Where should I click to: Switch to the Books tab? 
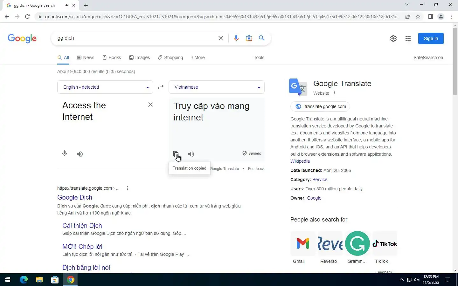pyautogui.click(x=112, y=58)
